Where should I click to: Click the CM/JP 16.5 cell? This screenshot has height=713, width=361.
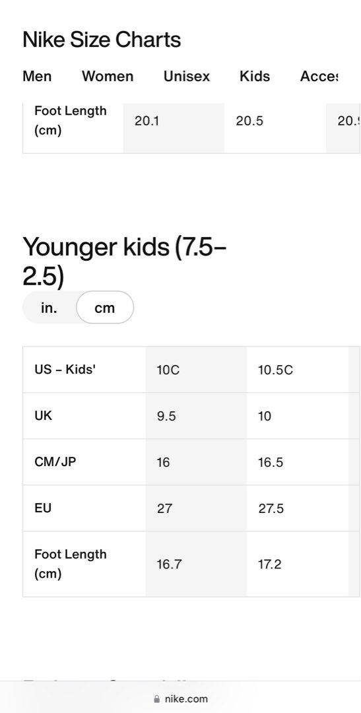pyautogui.click(x=298, y=462)
